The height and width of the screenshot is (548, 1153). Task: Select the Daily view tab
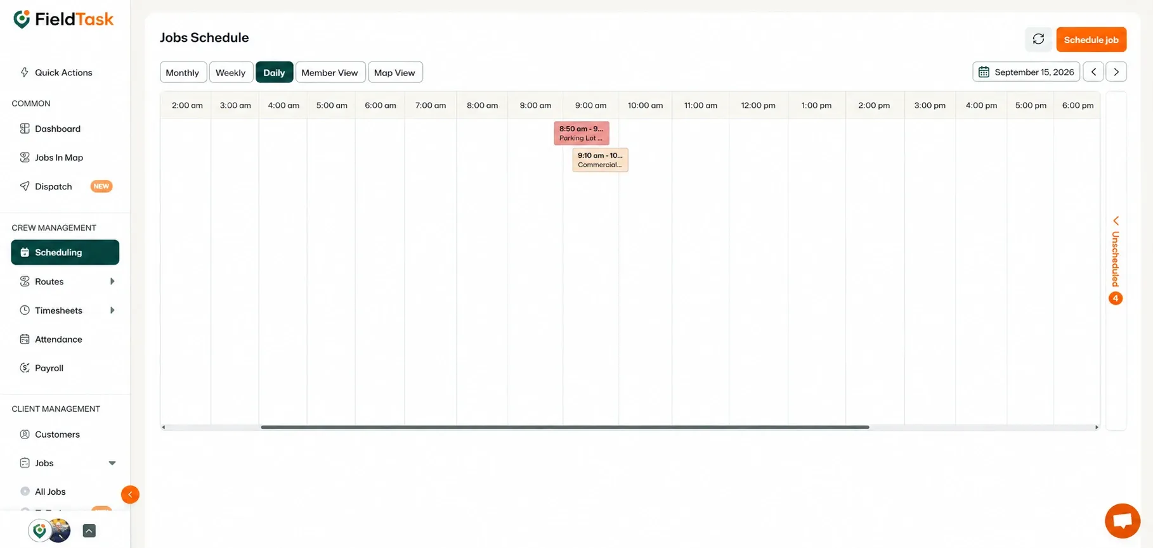pos(274,72)
